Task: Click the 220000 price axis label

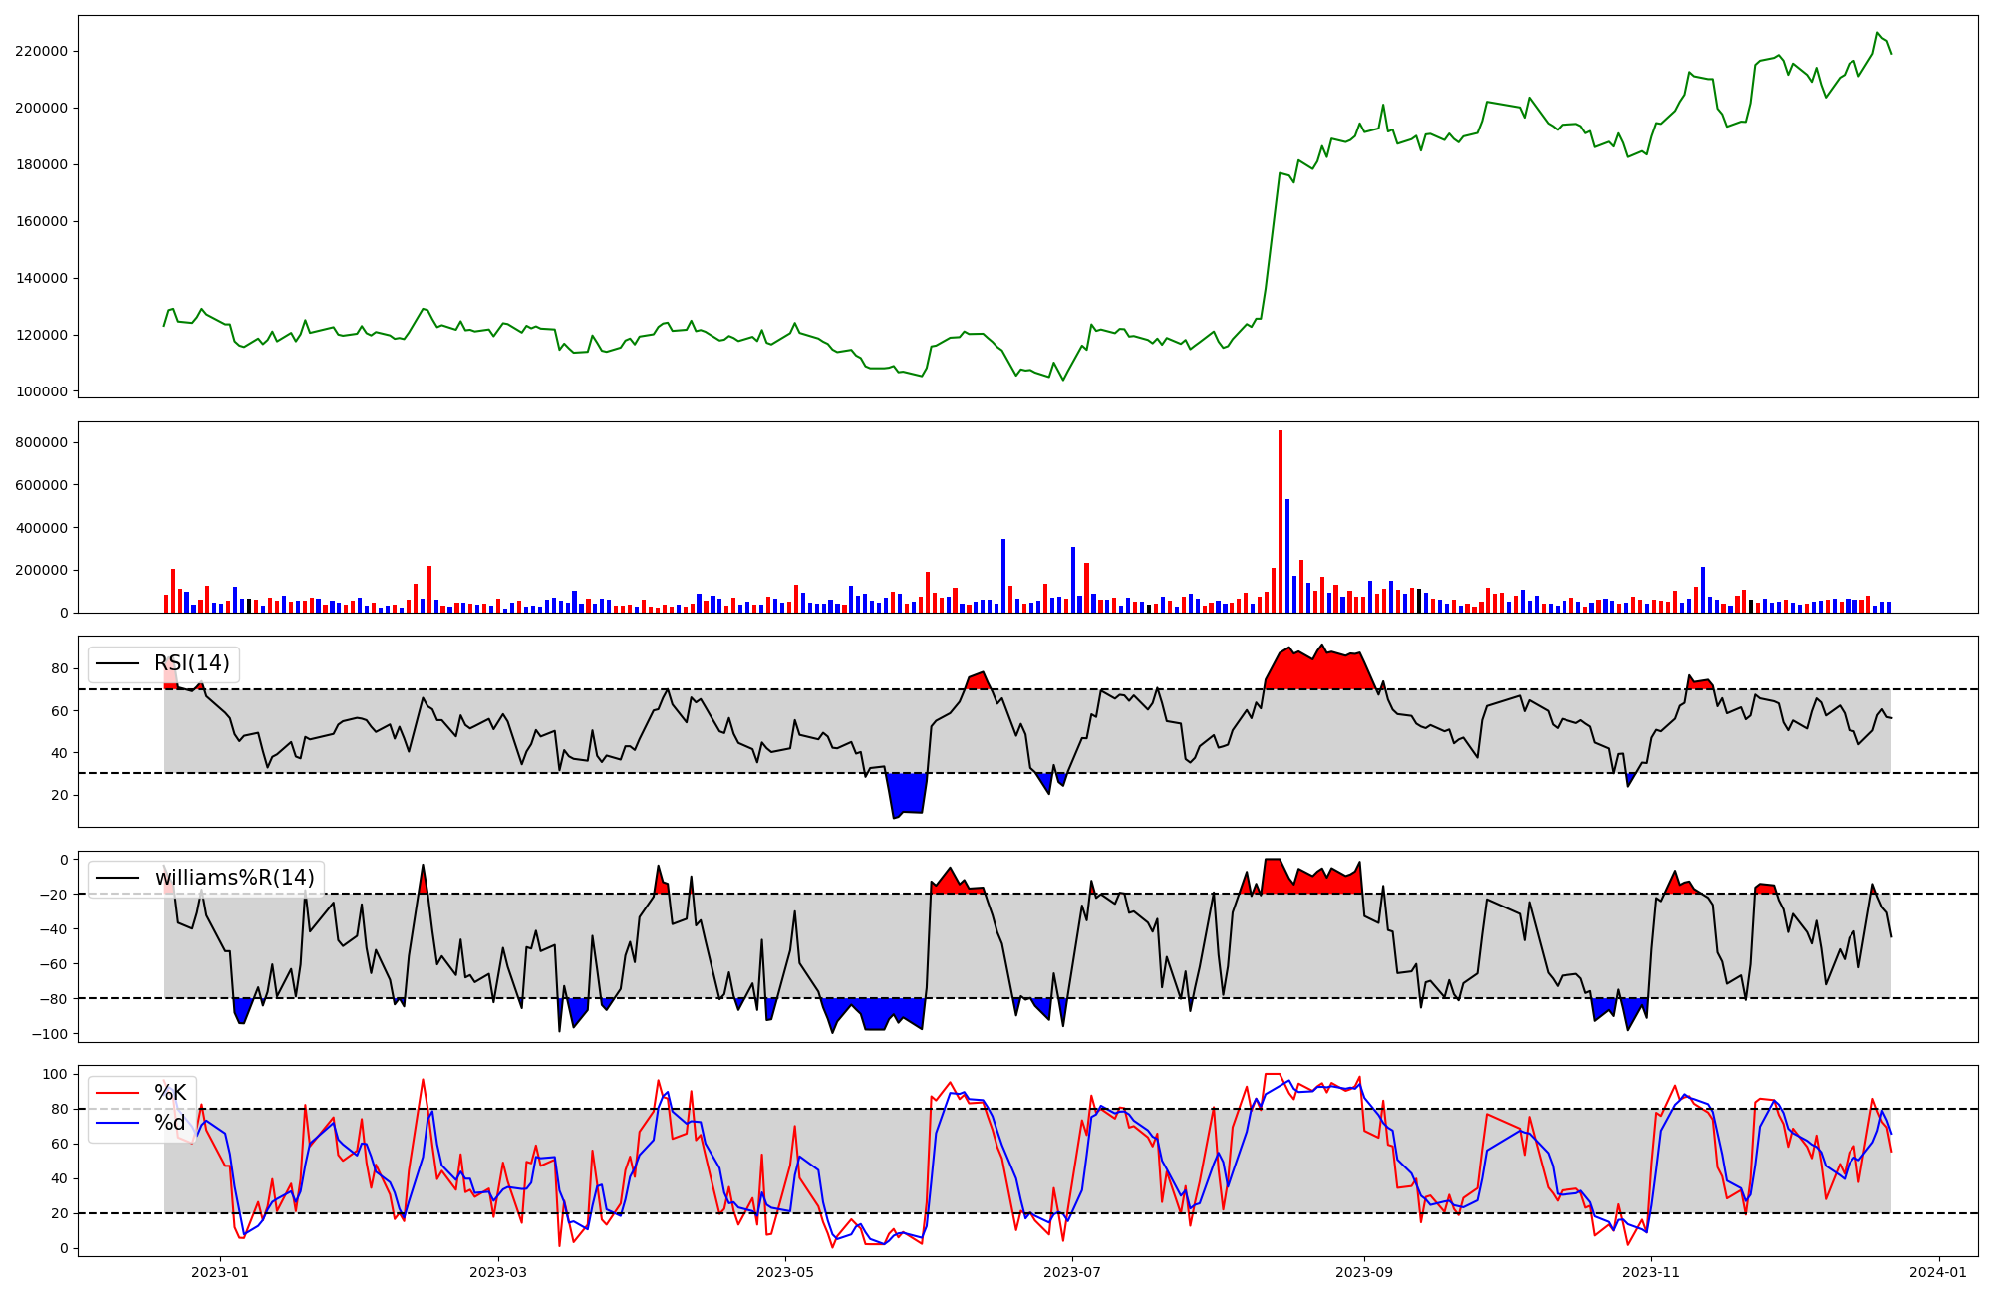Action: coord(41,51)
